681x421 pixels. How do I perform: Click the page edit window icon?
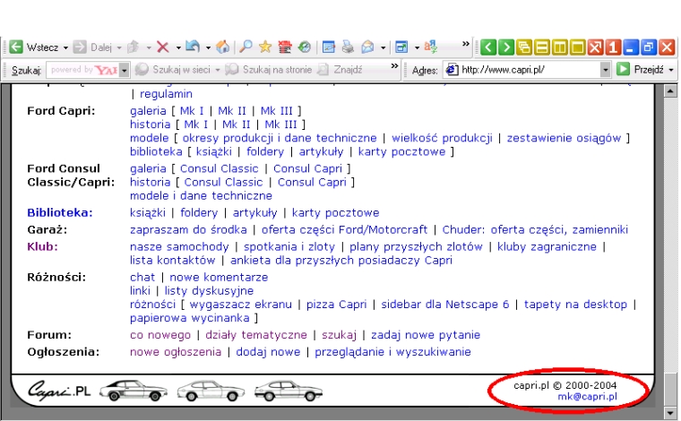(329, 47)
